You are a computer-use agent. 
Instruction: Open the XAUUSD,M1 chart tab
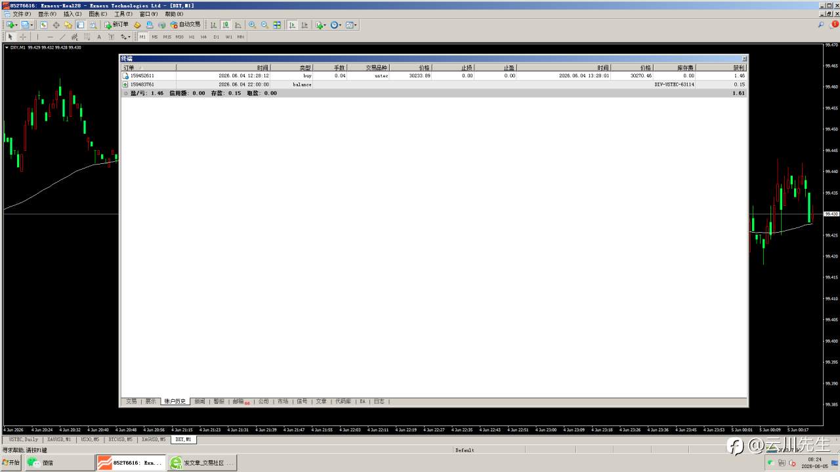click(x=59, y=439)
